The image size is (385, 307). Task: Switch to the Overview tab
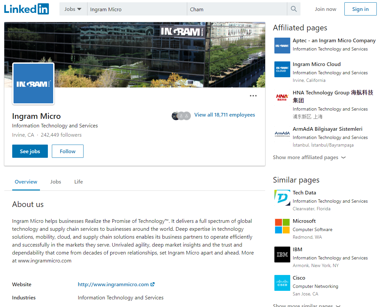pos(26,182)
